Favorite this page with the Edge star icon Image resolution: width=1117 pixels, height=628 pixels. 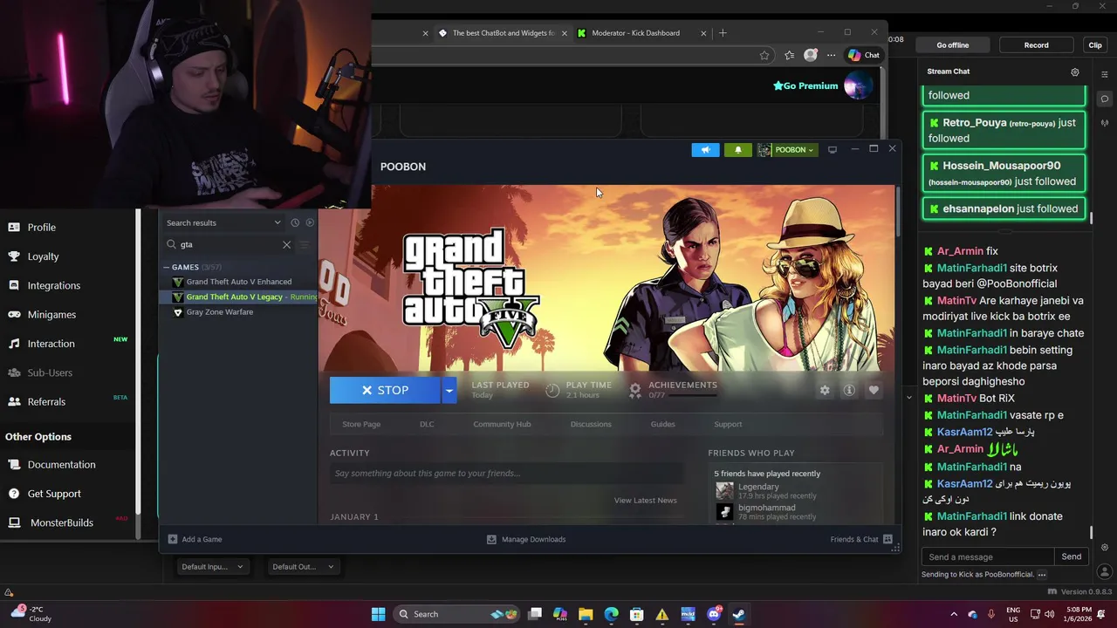[764, 55]
